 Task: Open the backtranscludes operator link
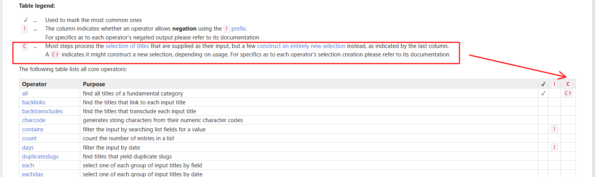click(42, 111)
